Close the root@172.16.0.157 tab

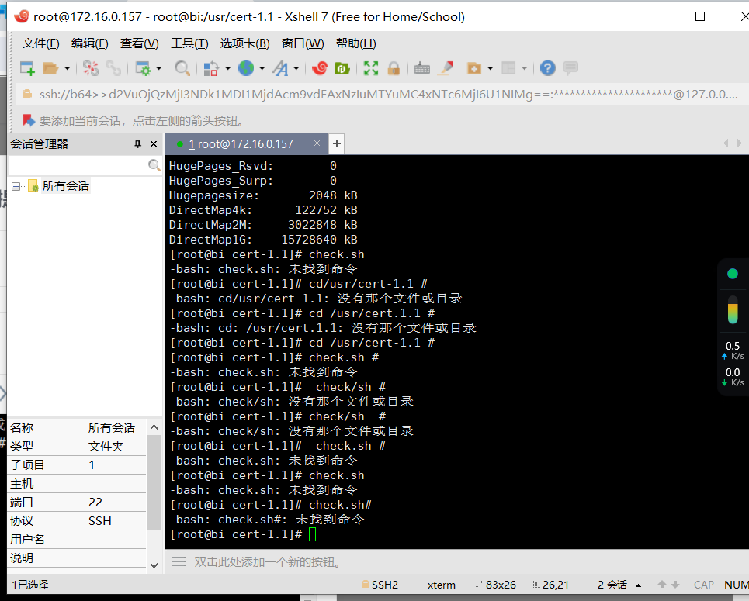(x=317, y=143)
